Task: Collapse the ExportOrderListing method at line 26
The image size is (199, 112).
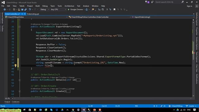Action: (x=20, y=27)
